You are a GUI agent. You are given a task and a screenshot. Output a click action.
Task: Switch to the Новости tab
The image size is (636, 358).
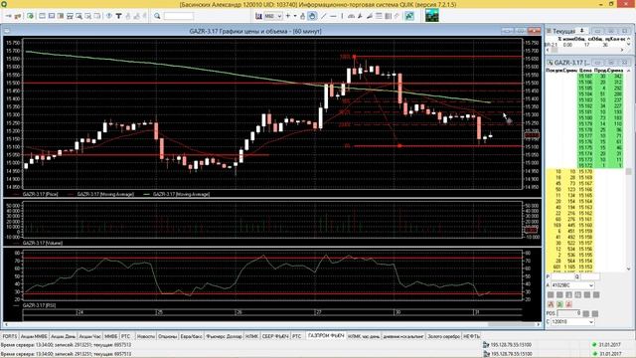point(146,336)
